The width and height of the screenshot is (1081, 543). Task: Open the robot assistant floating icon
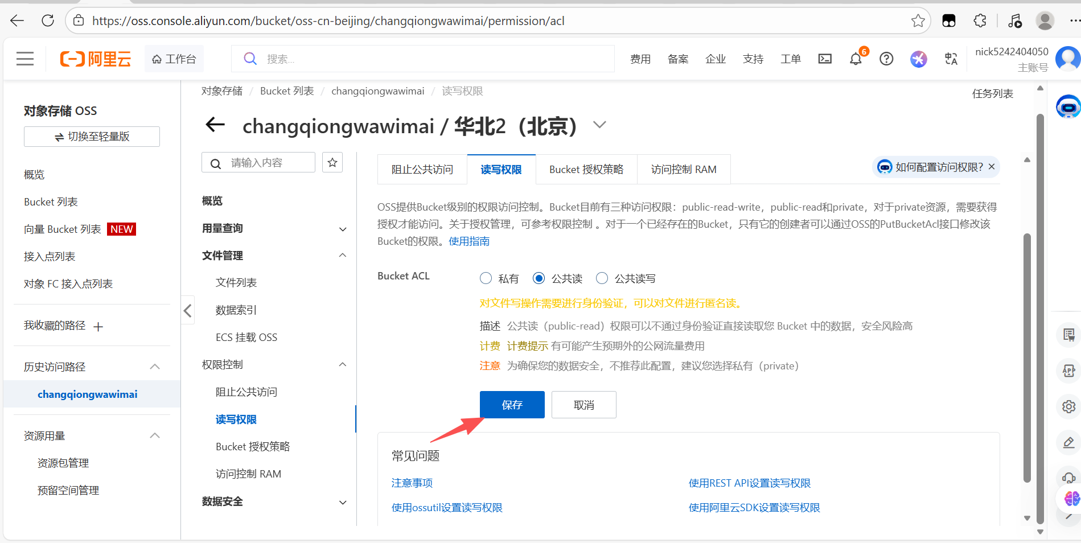pos(1068,106)
